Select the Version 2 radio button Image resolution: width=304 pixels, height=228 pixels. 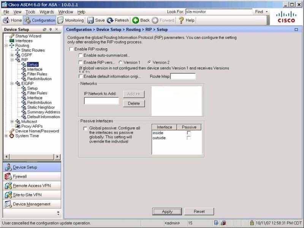tap(149, 62)
